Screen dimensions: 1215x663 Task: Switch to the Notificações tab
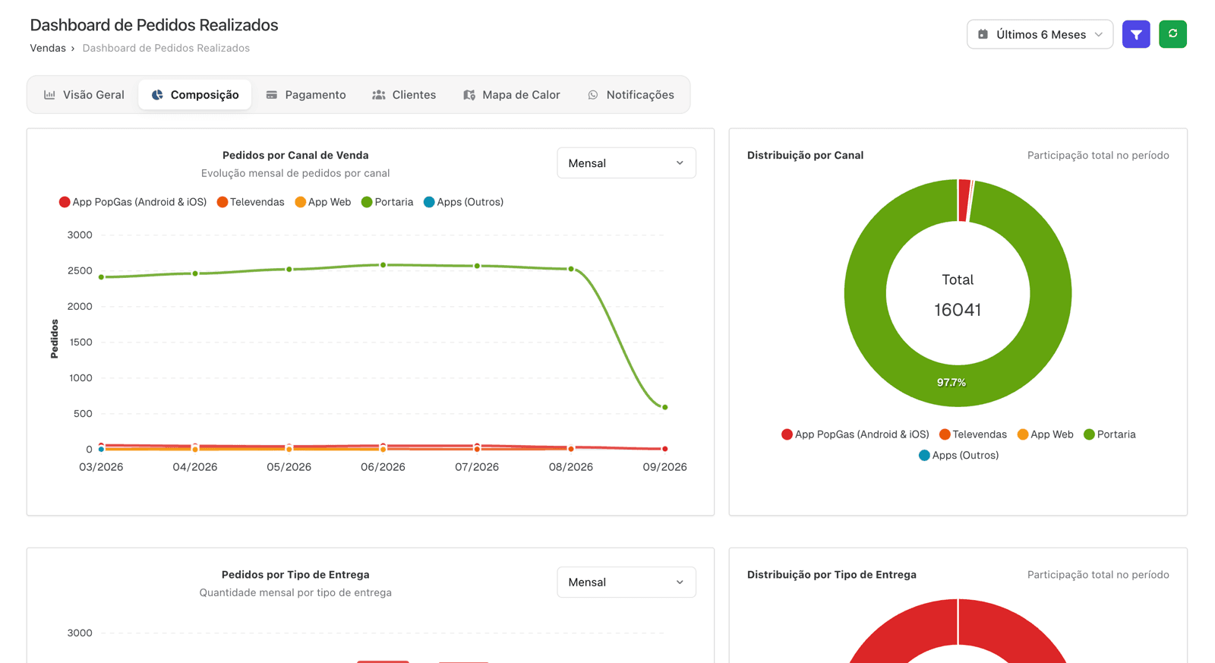(x=631, y=95)
